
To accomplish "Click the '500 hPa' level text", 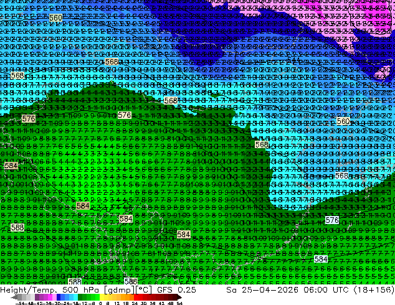I will pos(80,290).
